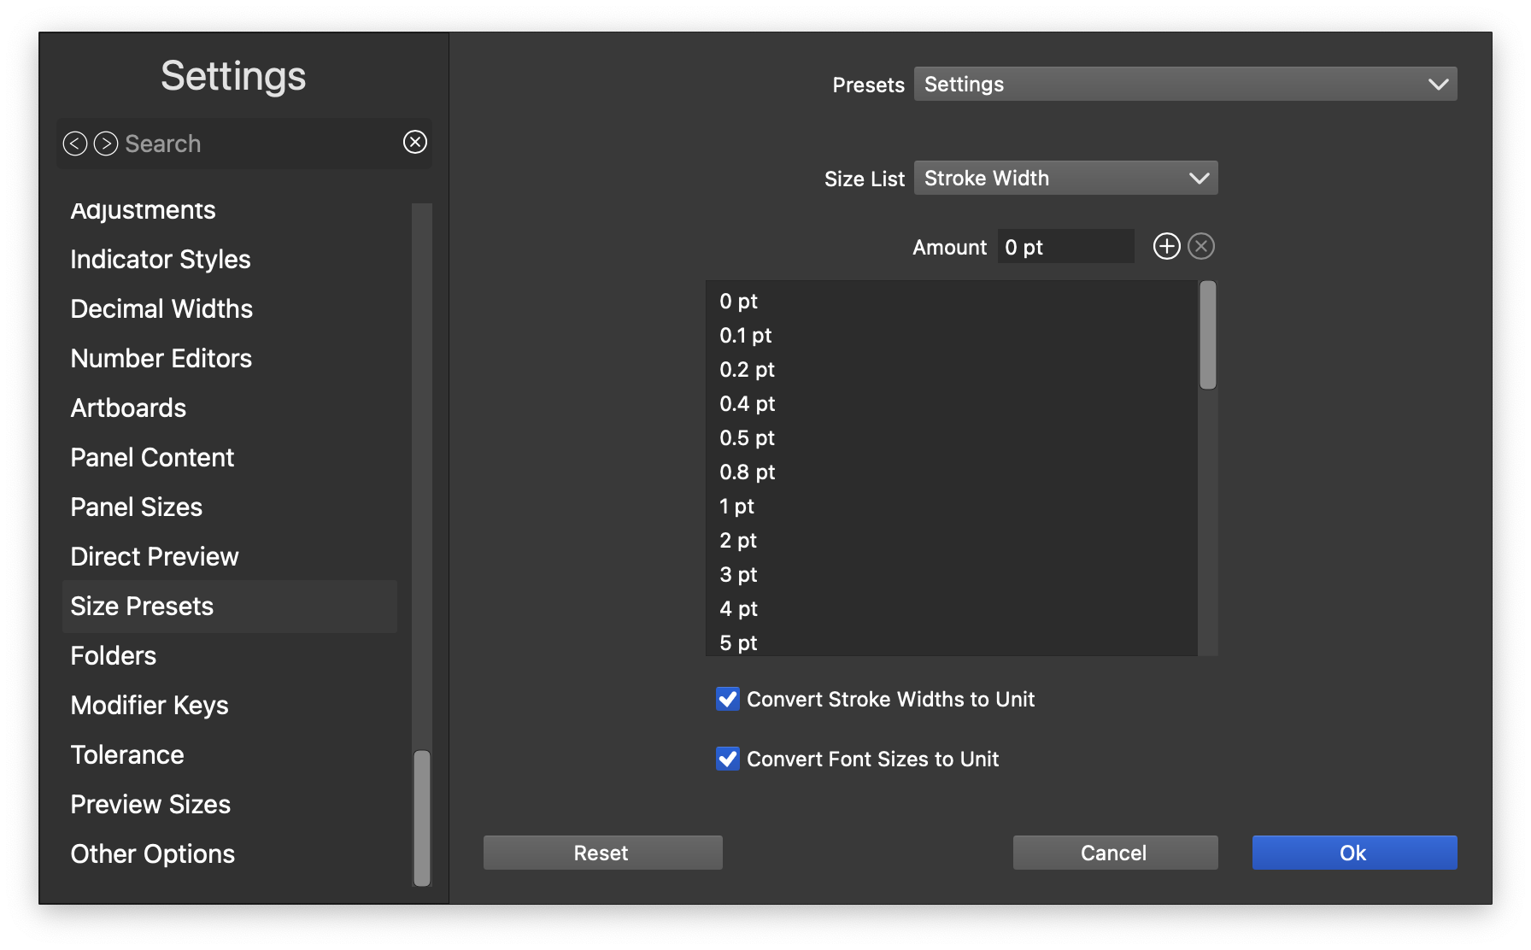The height and width of the screenshot is (950, 1531).
Task: Confirm settings with the Ok button
Action: [x=1354, y=853]
